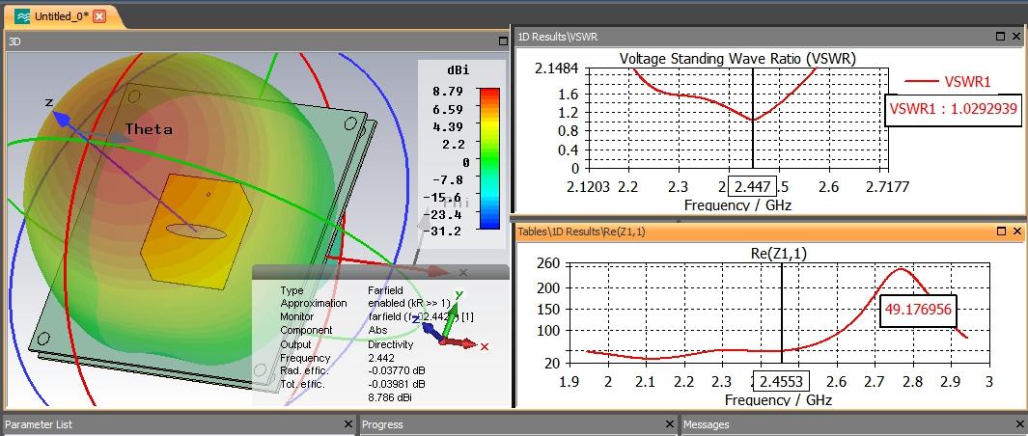Close the Untitled_0 document tab
The image size is (1028, 436).
[x=99, y=16]
